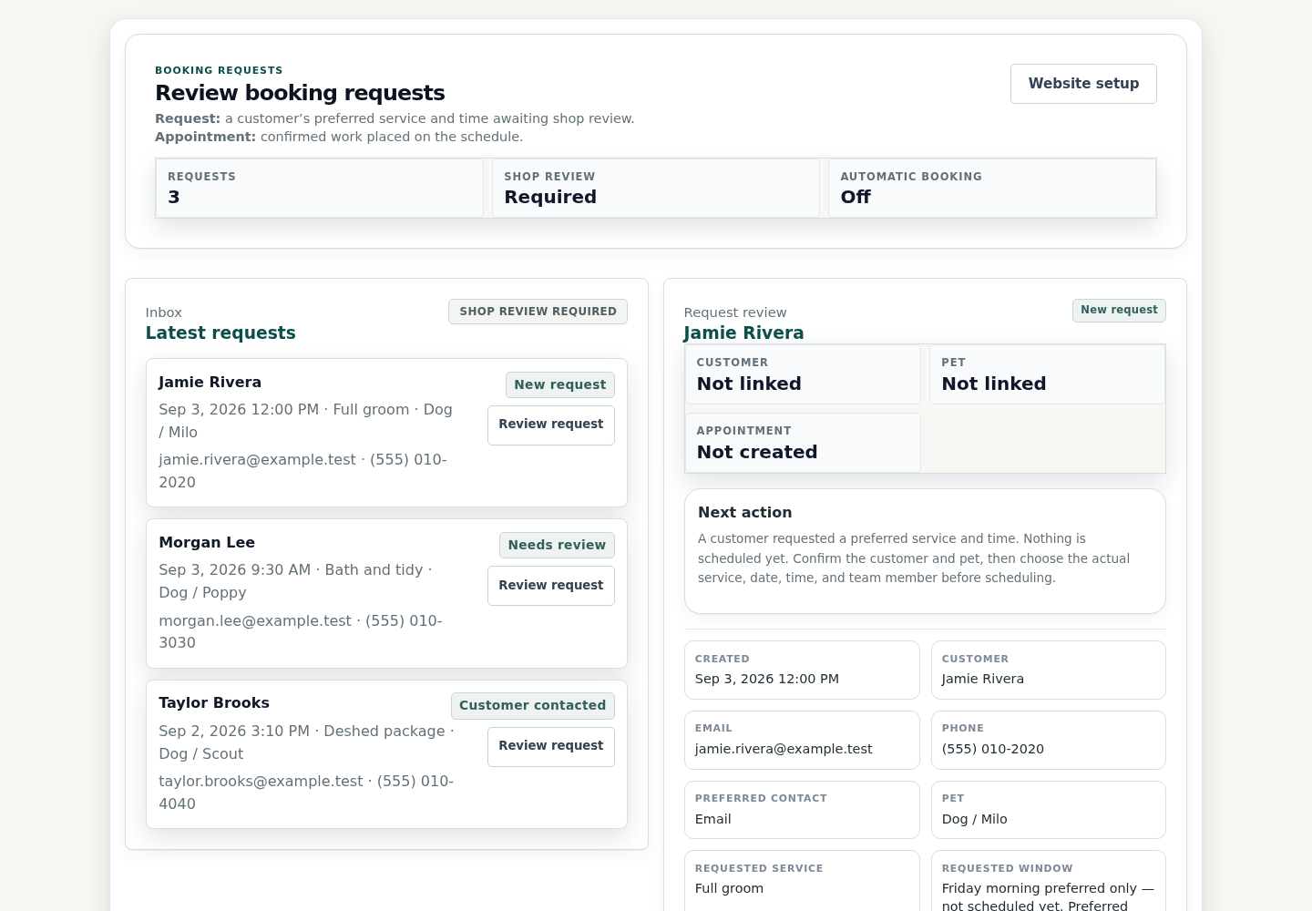Click the Requested Window 'Friday morning preferred' field

(1049, 881)
